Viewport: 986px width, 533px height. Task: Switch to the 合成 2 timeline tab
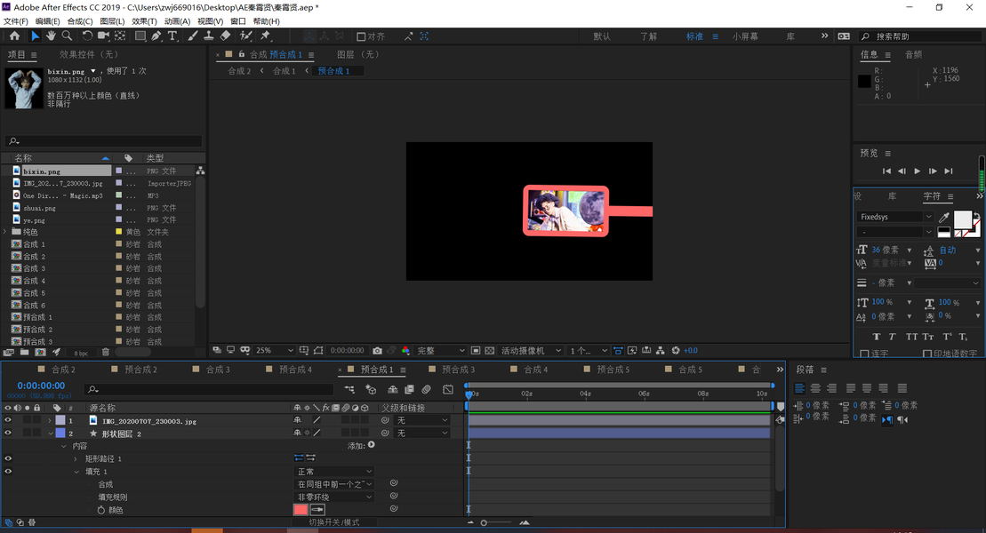click(63, 370)
